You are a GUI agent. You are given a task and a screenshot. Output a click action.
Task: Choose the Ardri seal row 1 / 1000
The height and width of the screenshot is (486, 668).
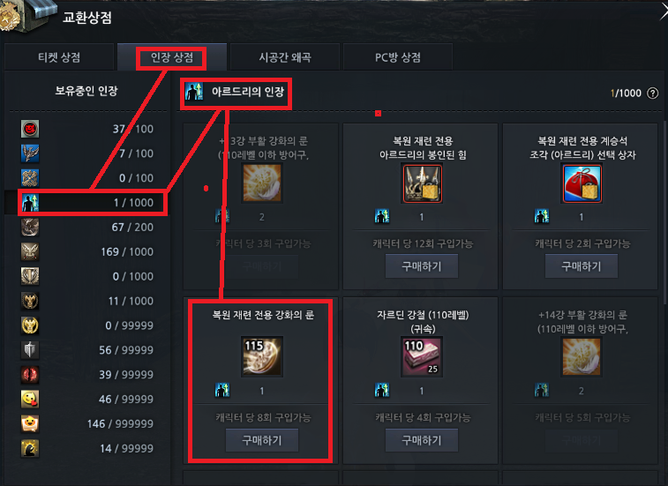87,203
